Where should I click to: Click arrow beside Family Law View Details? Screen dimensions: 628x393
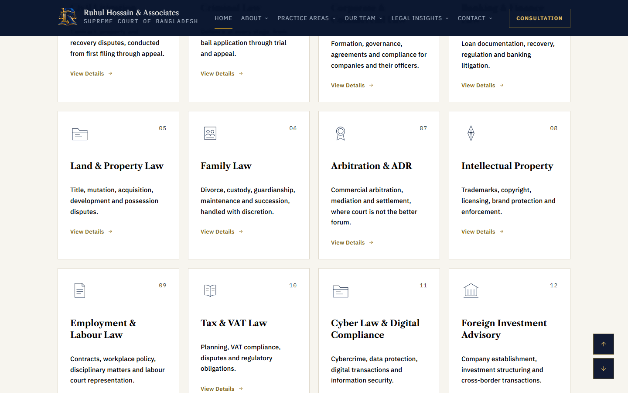(241, 231)
